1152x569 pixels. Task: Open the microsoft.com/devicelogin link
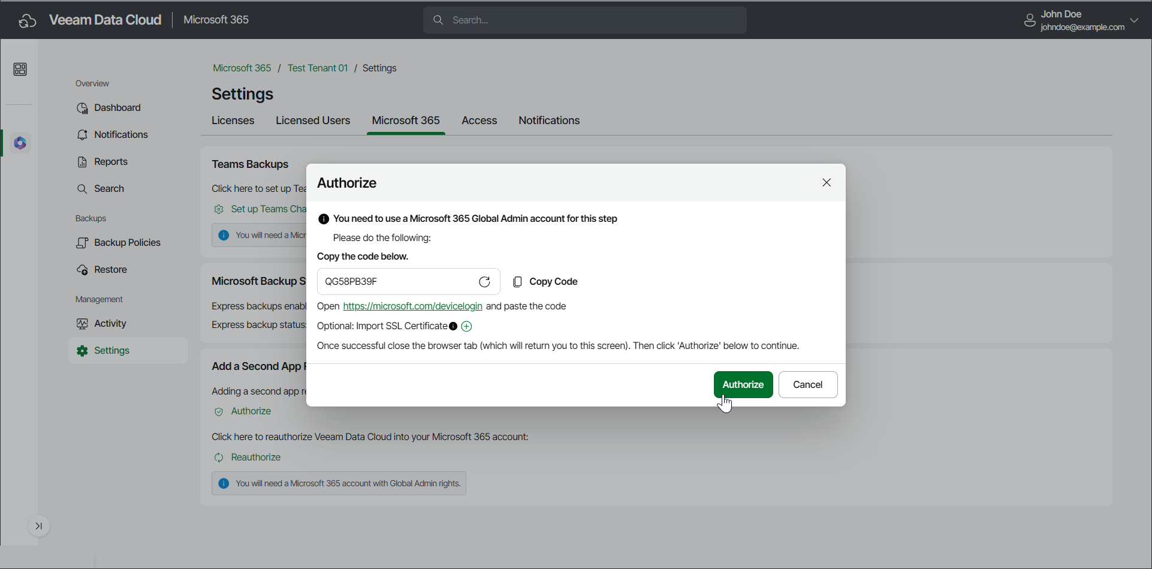pos(412,306)
